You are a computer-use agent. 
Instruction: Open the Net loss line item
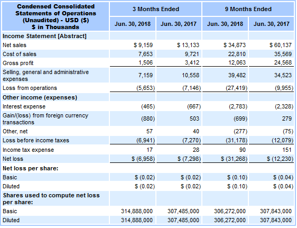click(13, 159)
